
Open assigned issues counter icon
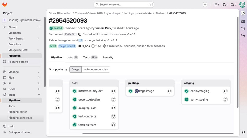(217, 5)
